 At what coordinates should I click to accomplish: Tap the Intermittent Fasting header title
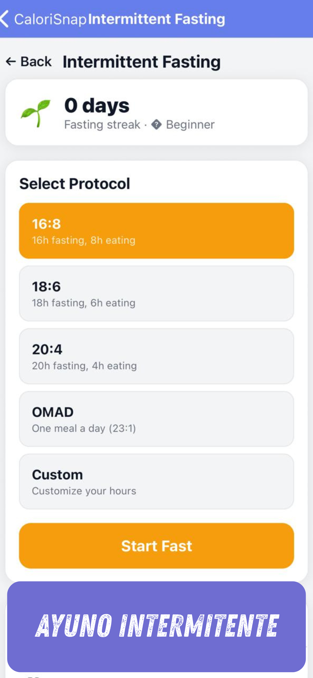[x=156, y=19]
